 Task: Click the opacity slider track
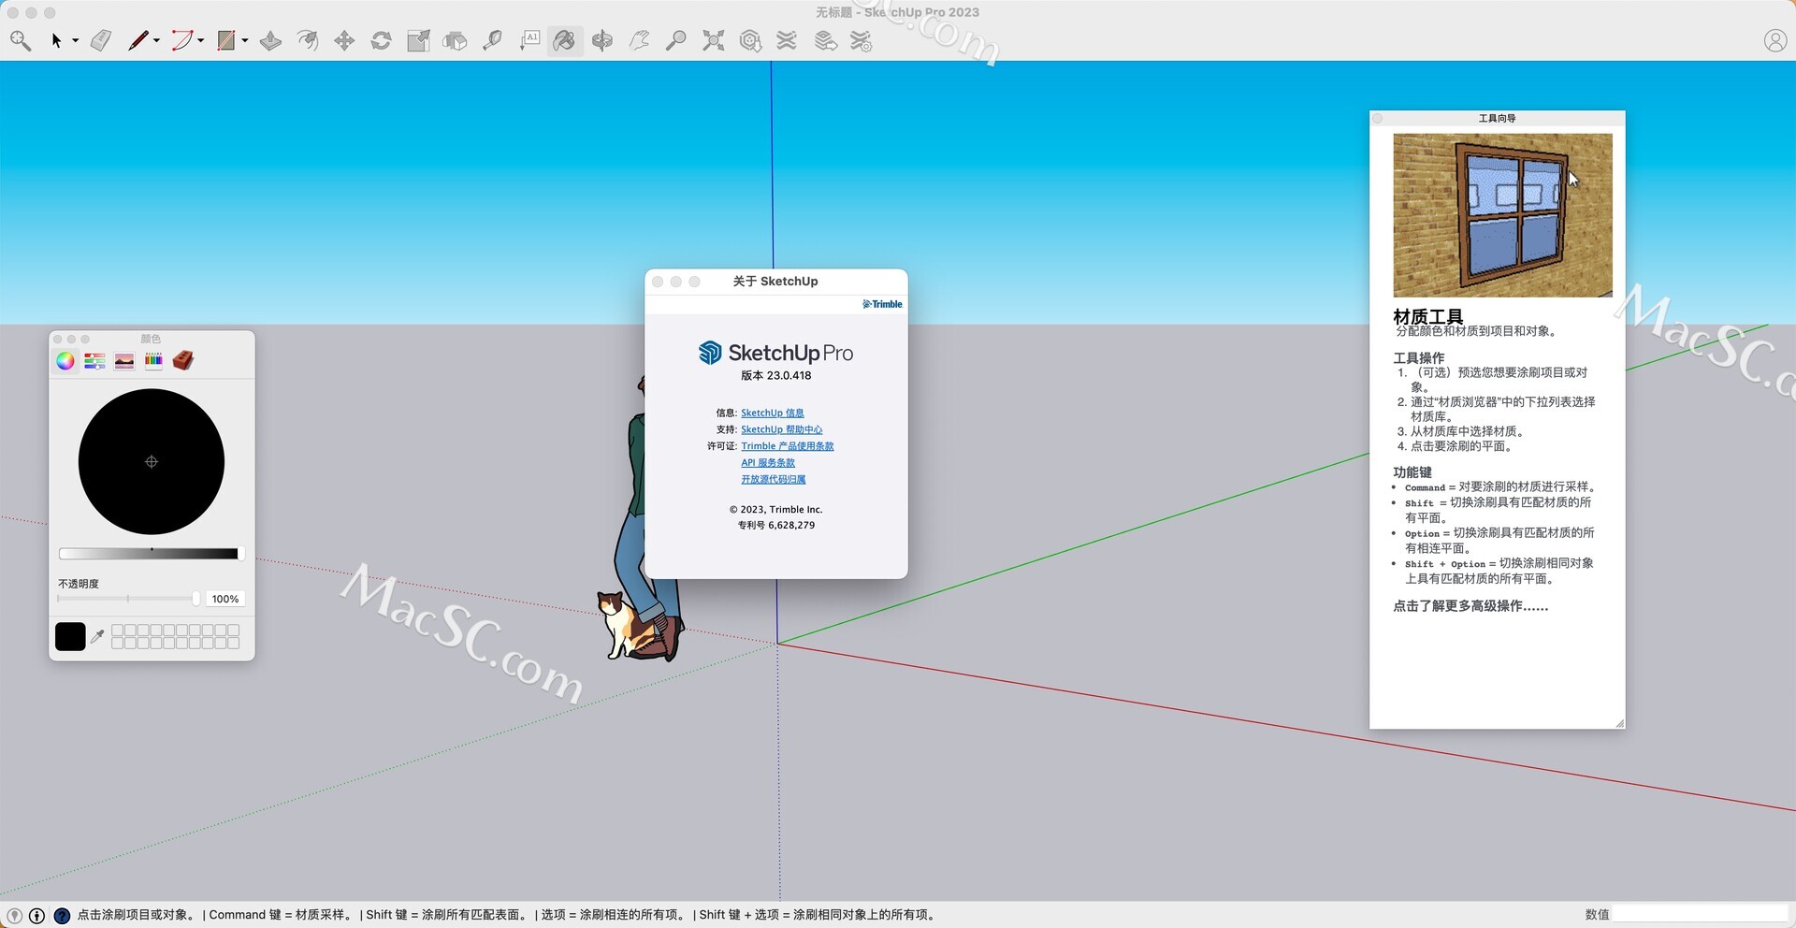point(128,599)
